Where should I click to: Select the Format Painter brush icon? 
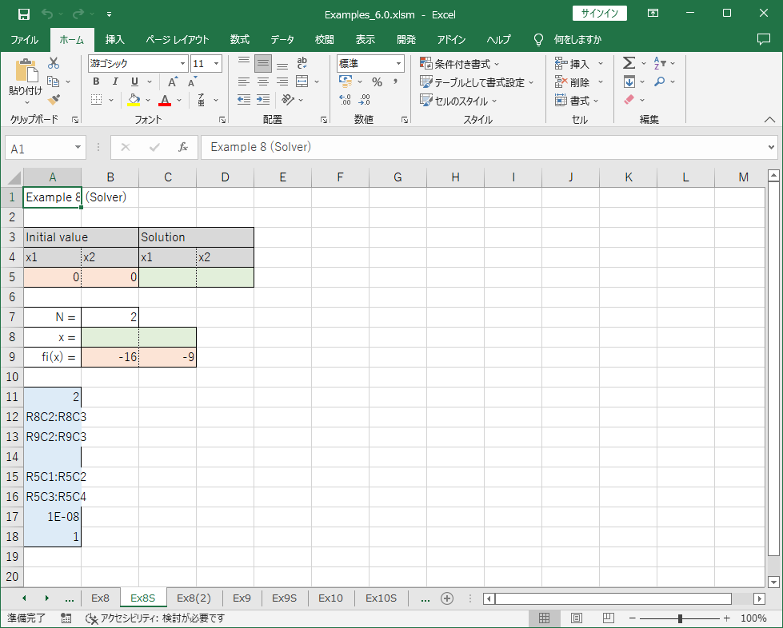[x=54, y=100]
